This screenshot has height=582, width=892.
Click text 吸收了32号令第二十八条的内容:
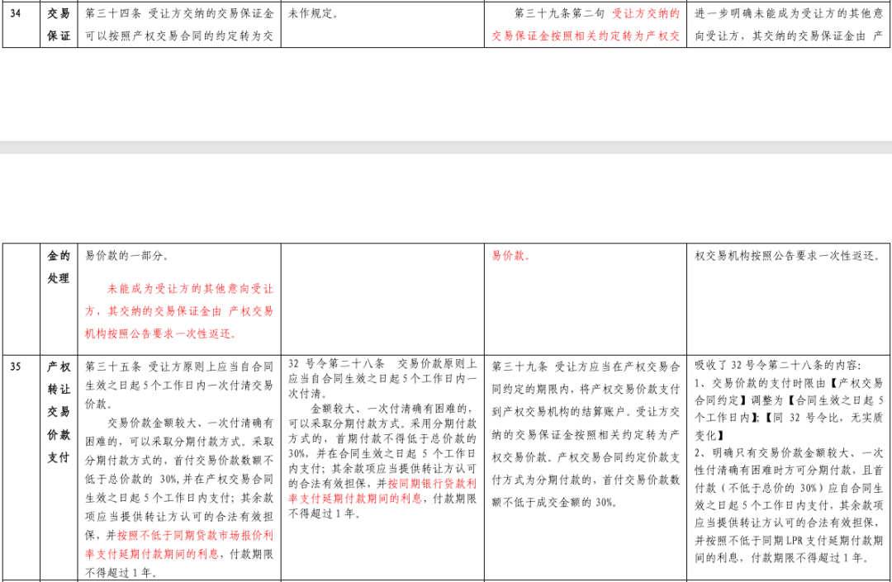tap(778, 366)
